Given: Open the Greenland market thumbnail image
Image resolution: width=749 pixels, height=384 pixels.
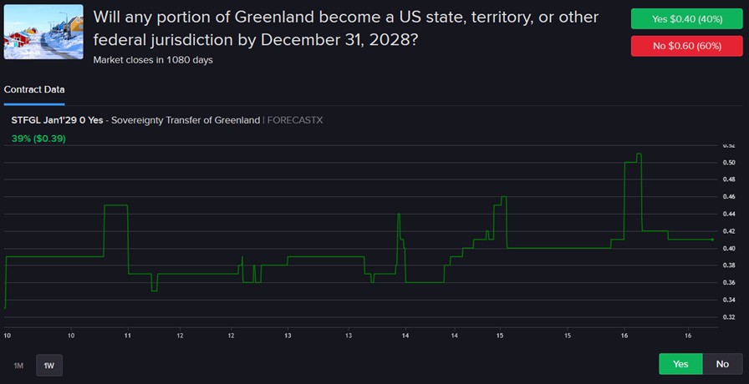Looking at the screenshot, I should coord(43,32).
